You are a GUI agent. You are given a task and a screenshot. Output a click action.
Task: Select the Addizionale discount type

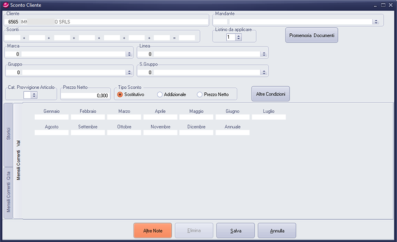[x=160, y=94]
